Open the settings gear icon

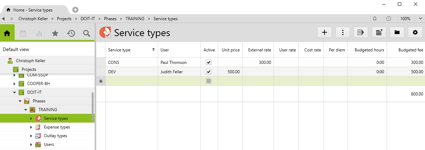click(415, 32)
